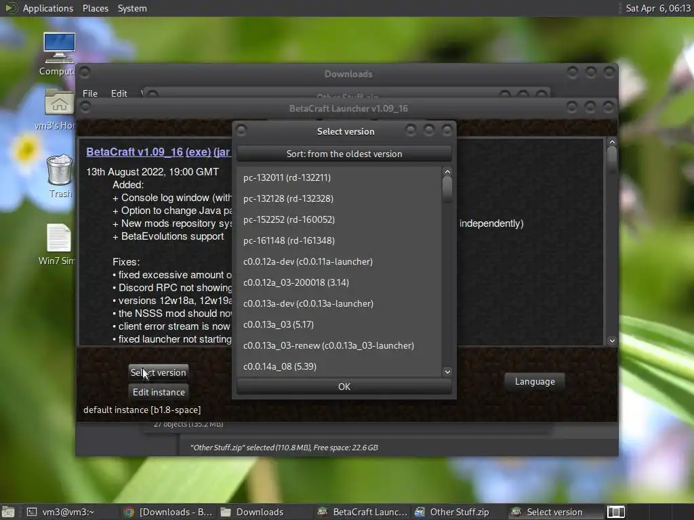This screenshot has height=520, width=694.
Task: Open the Computer desktop icon
Action: (x=59, y=48)
